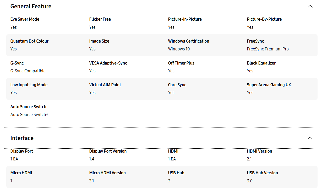
Task: Click the Windows 10 certification value
Action: point(179,49)
